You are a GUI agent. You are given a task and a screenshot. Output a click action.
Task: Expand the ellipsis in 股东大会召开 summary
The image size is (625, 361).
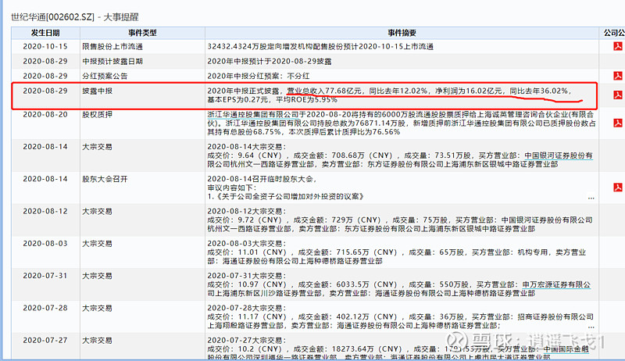click(591, 198)
